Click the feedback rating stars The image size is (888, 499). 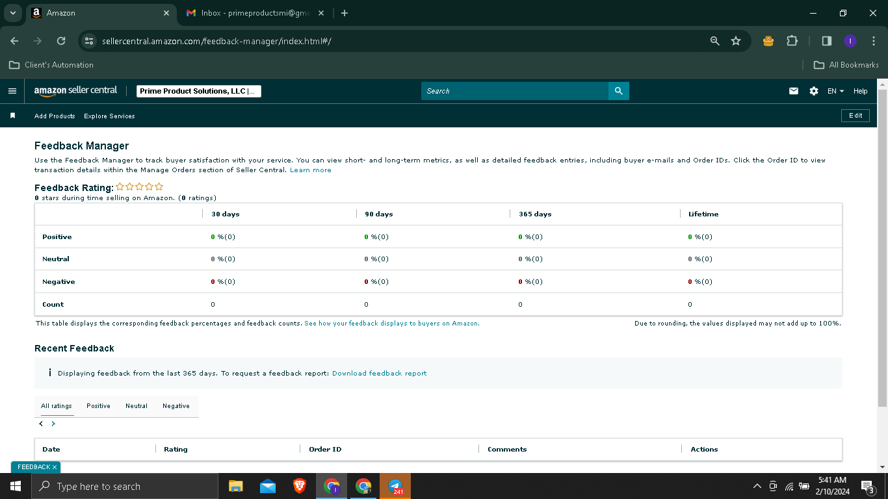[x=139, y=187]
